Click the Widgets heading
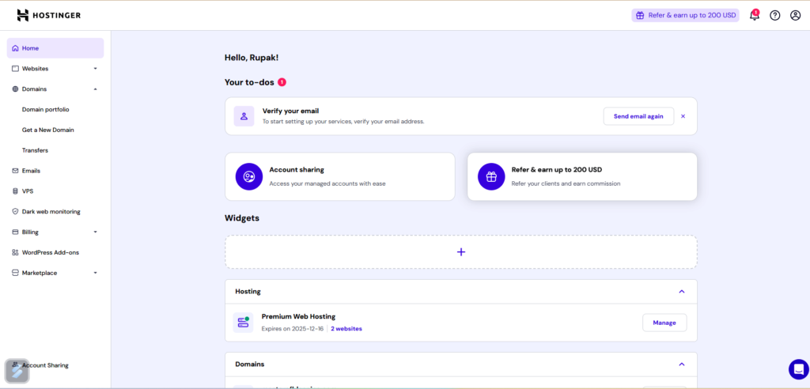The width and height of the screenshot is (810, 389). tap(242, 218)
